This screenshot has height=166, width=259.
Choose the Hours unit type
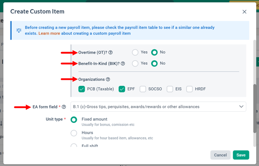pyautogui.click(x=74, y=133)
